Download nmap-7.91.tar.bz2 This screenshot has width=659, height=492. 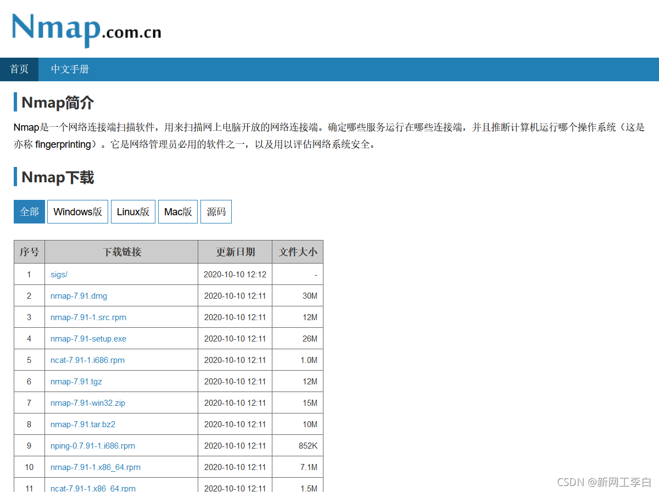pos(83,424)
